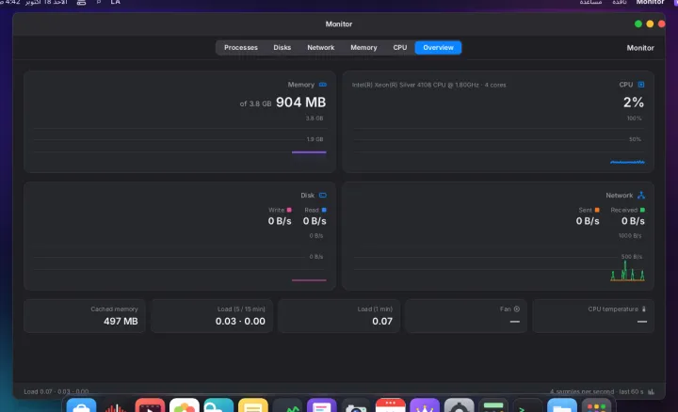Click the 2% CPU usage value
The width and height of the screenshot is (678, 412).
coord(633,103)
